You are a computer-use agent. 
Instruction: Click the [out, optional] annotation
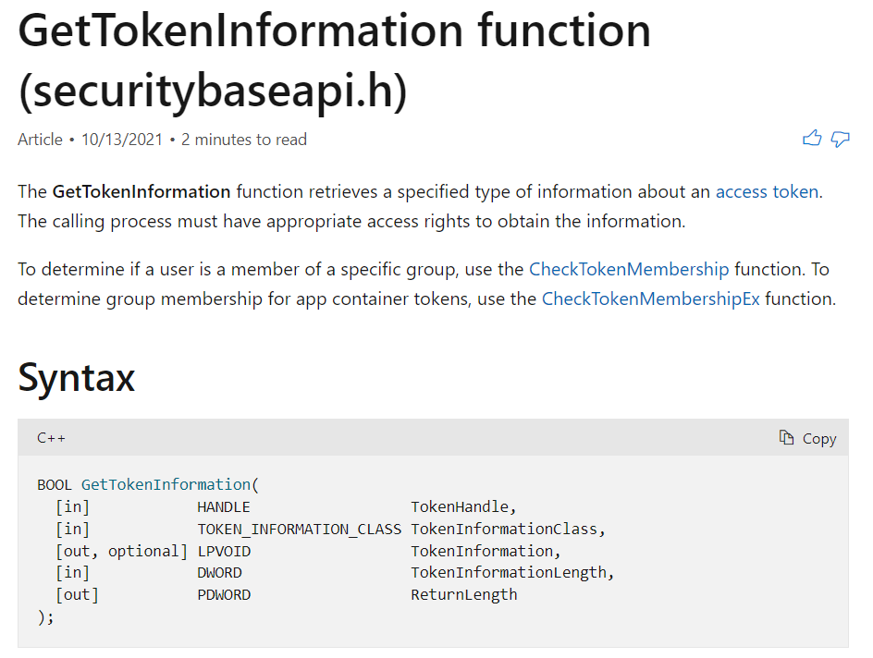[x=121, y=551]
